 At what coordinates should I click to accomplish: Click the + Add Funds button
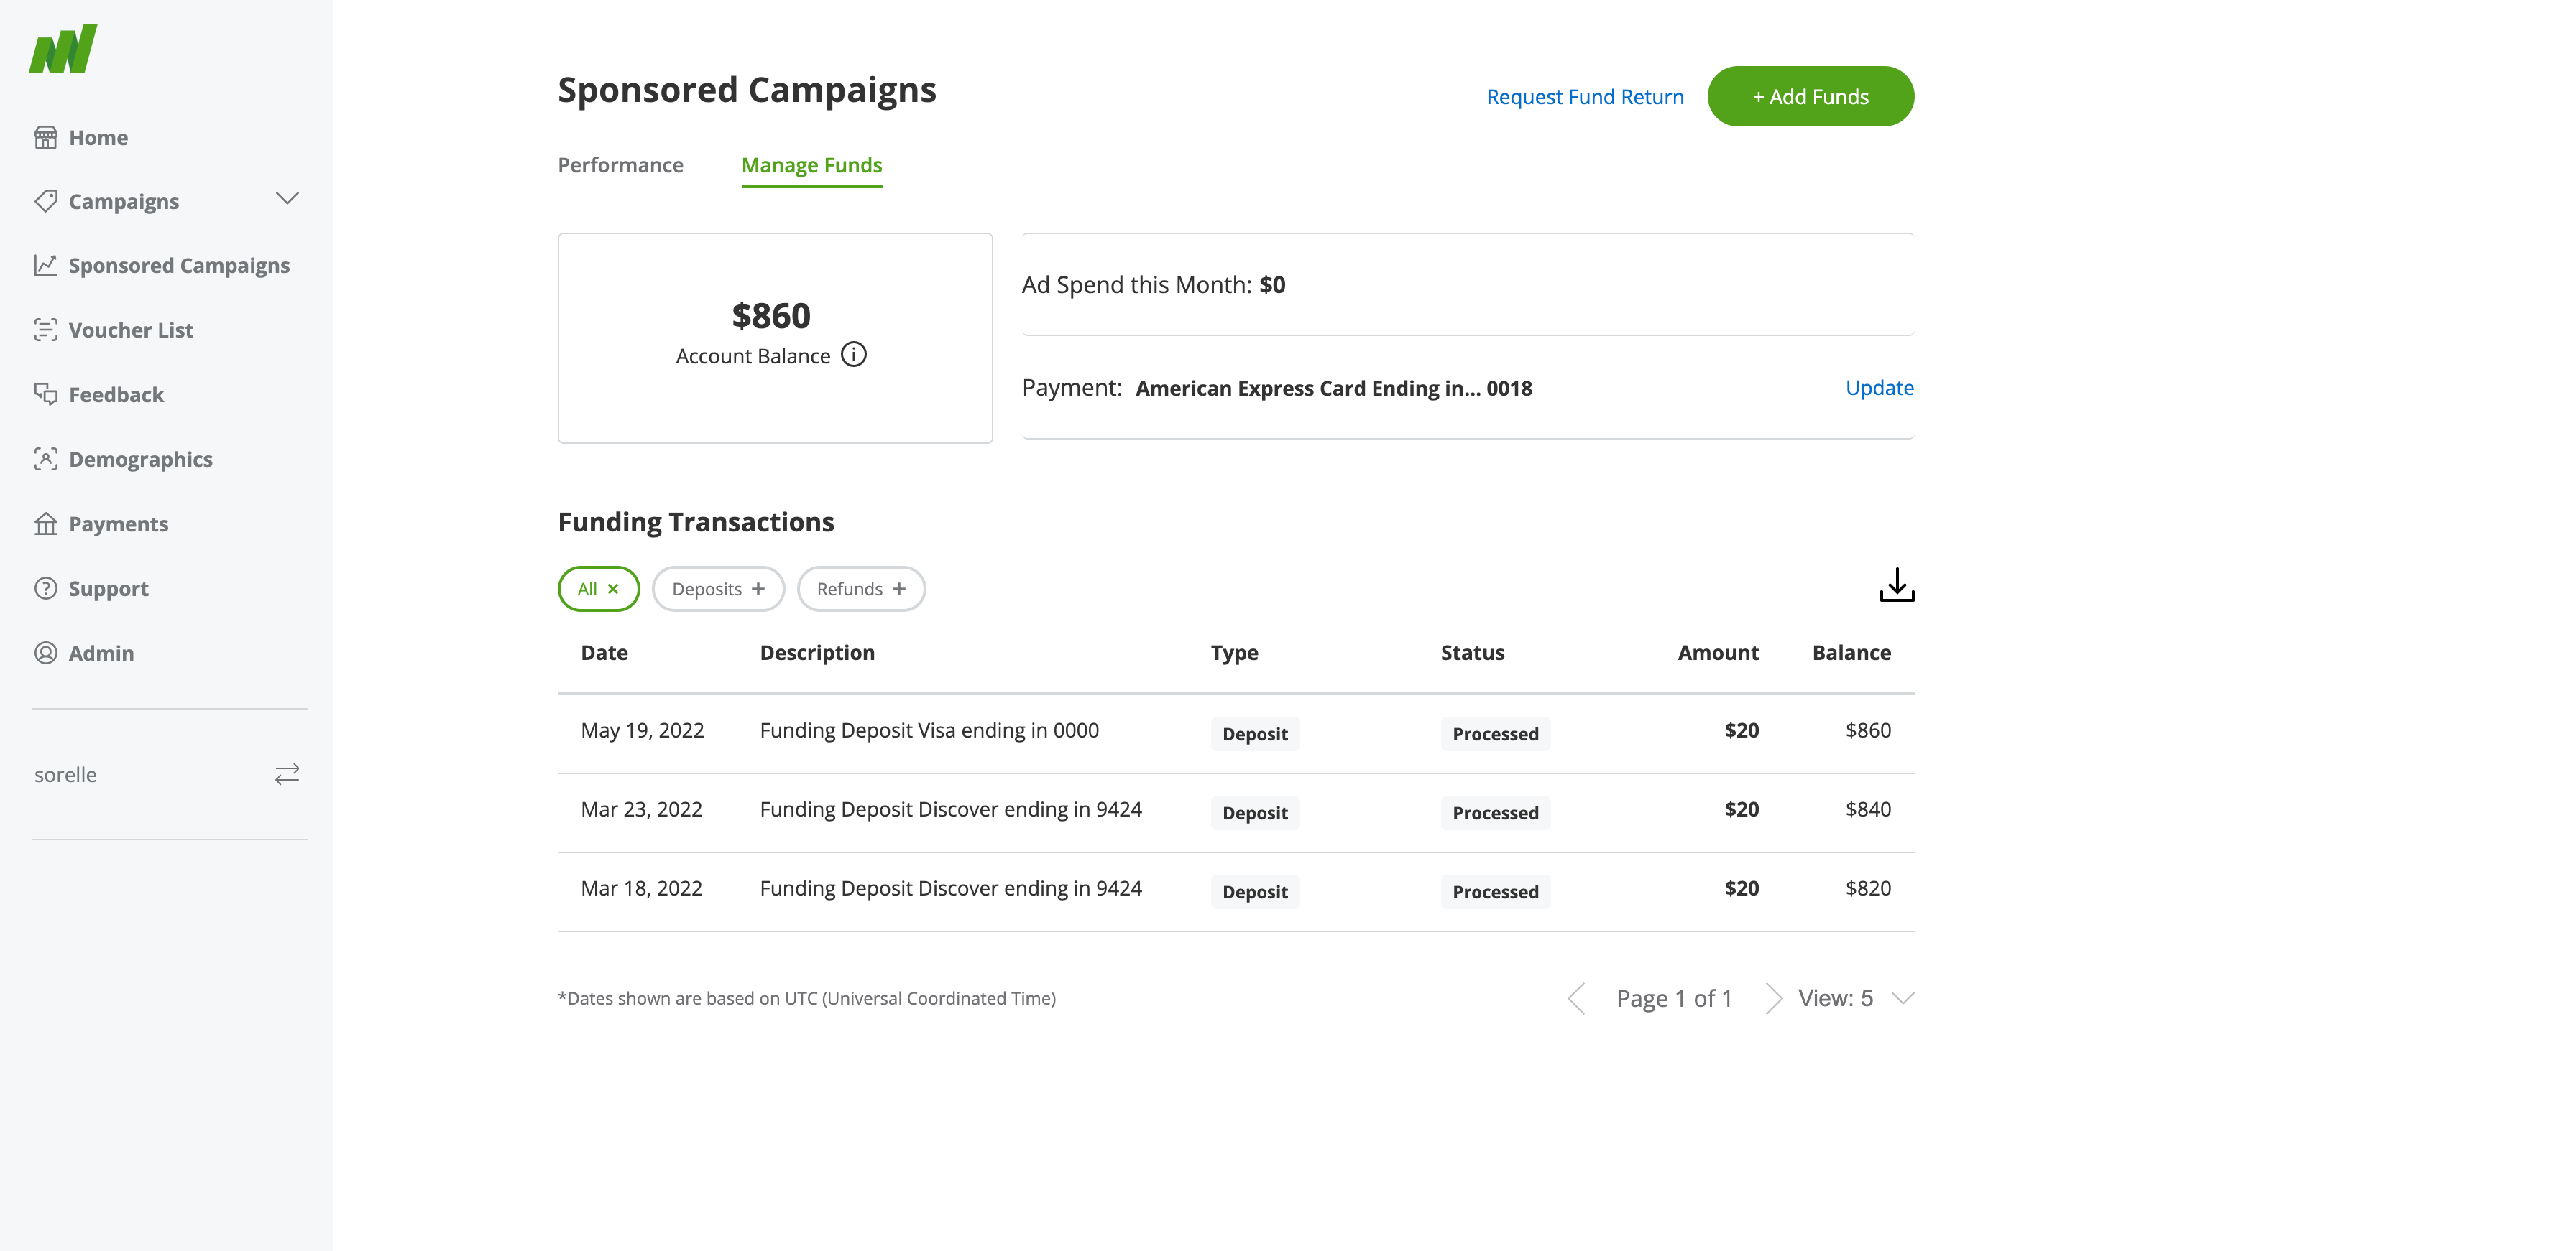1810,96
